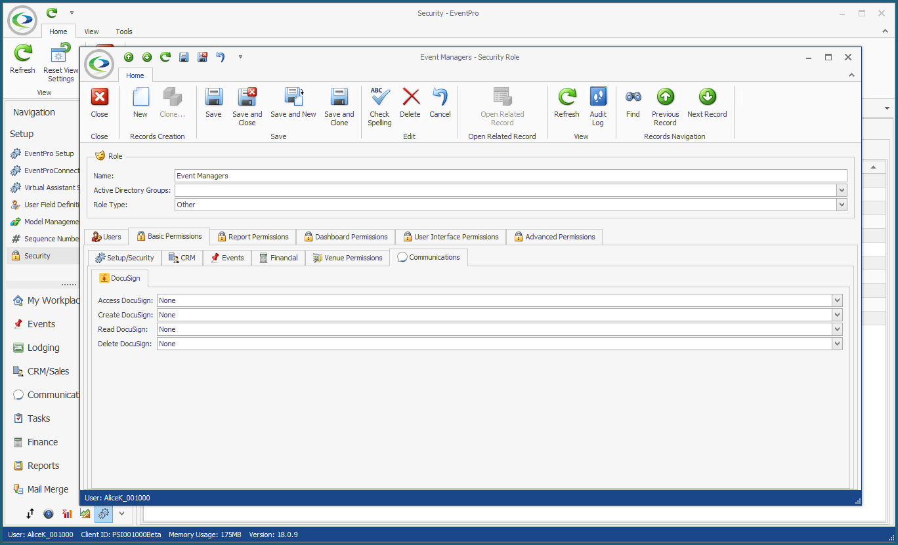
Task: Open the Events navigation group
Action: click(x=43, y=324)
